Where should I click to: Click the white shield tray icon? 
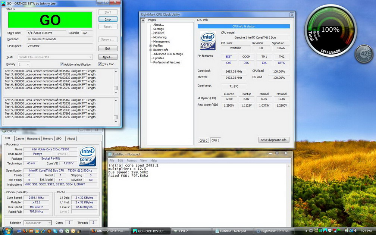(x=330, y=231)
